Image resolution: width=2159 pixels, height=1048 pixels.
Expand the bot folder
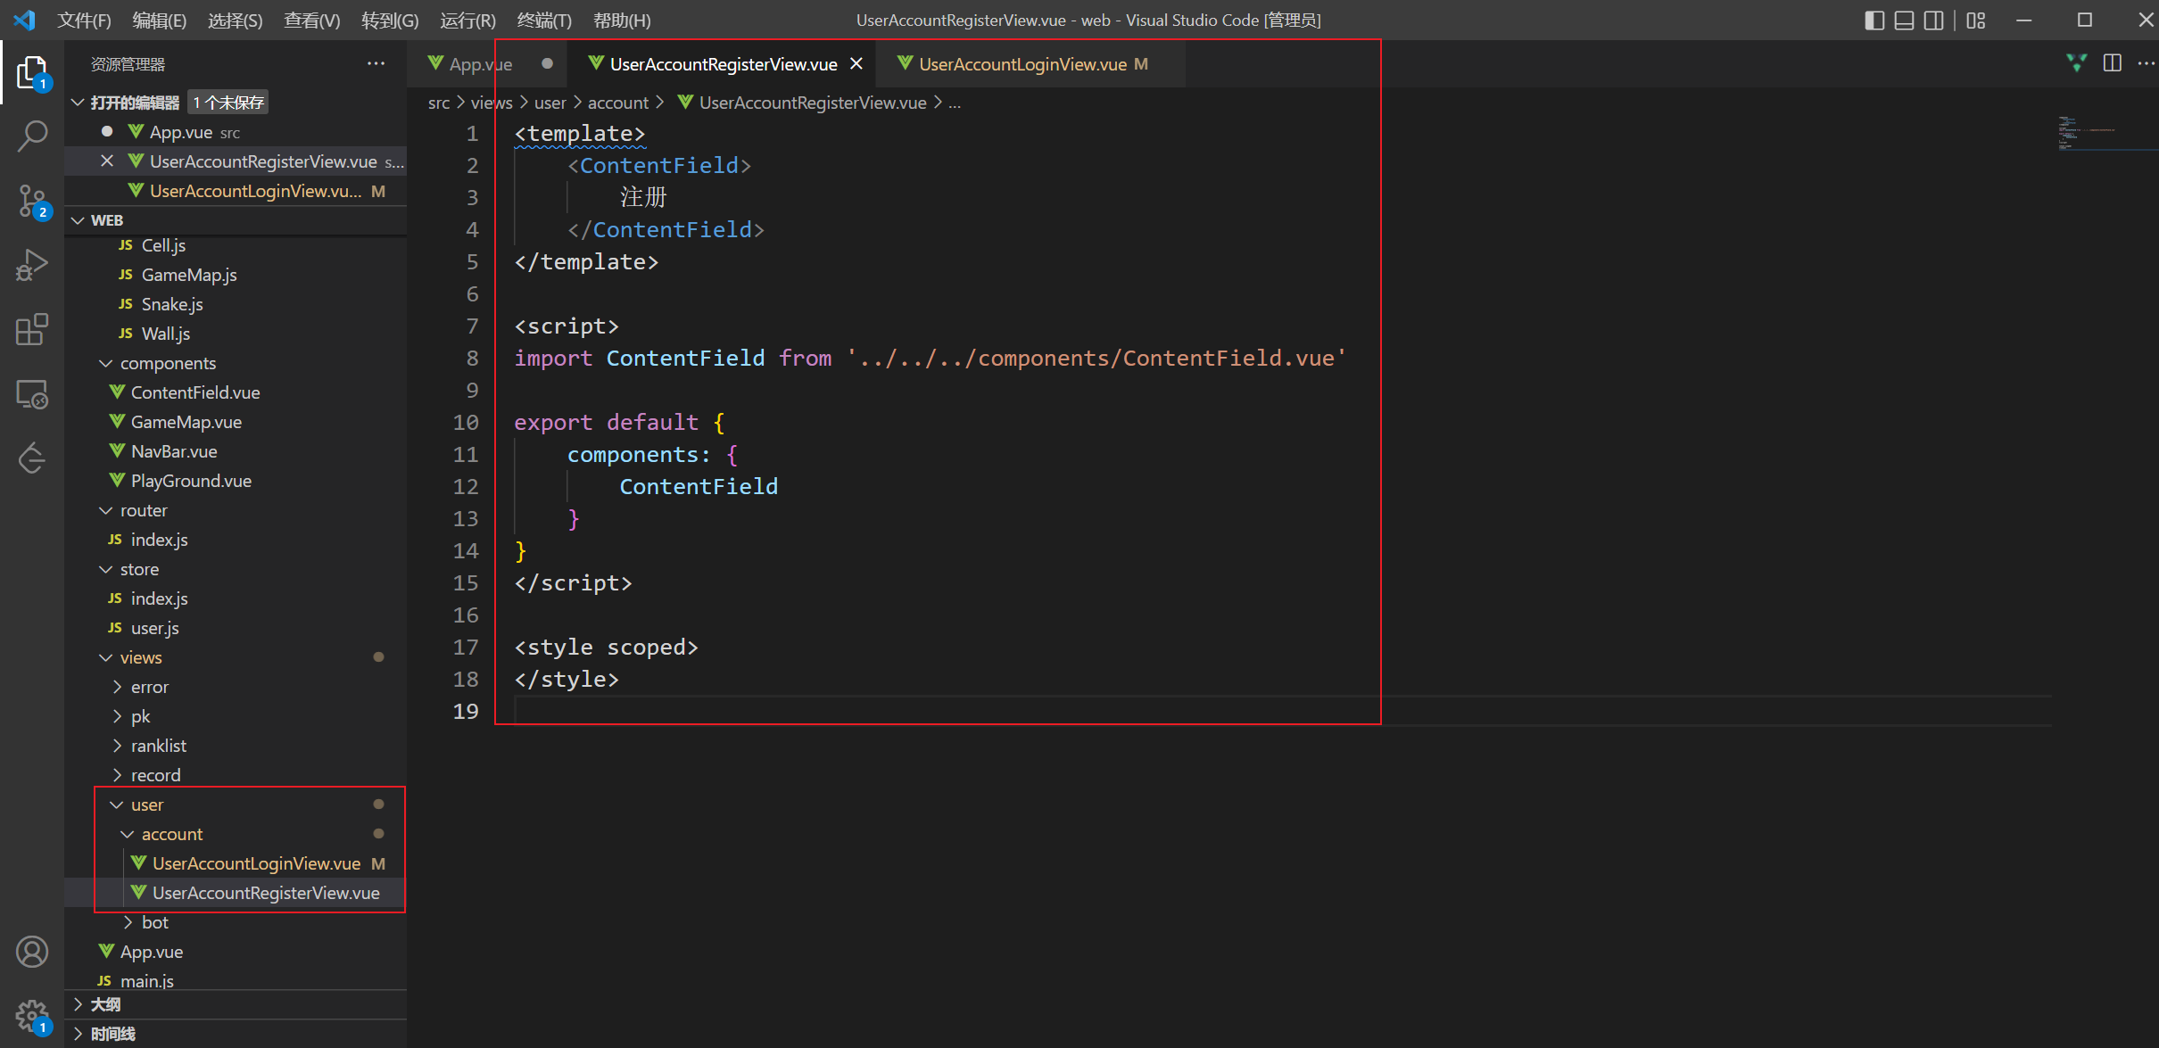tap(154, 922)
